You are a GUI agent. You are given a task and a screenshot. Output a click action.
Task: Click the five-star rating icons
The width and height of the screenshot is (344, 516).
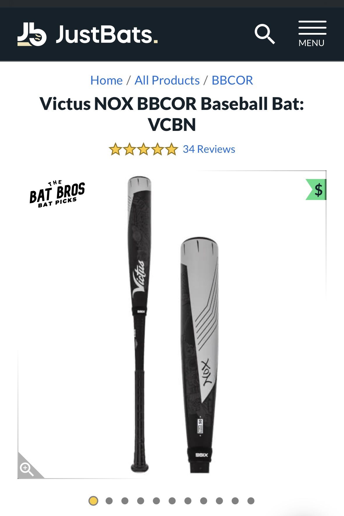143,149
